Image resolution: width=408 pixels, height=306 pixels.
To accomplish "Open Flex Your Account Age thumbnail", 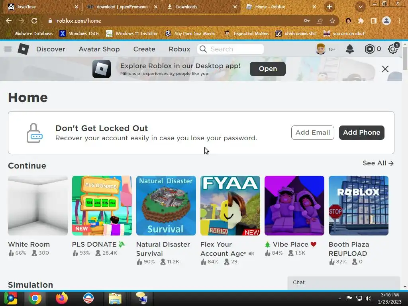I will [230, 206].
